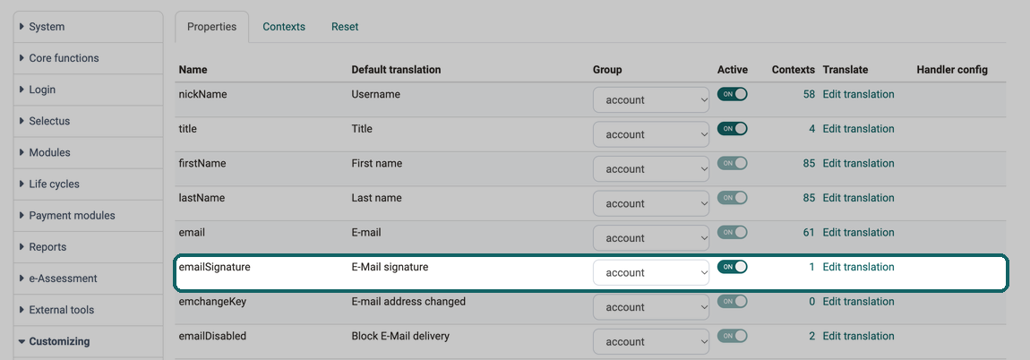Viewport: 1030px width, 360px height.
Task: Click the 'Handler config' column header
Action: 952,70
